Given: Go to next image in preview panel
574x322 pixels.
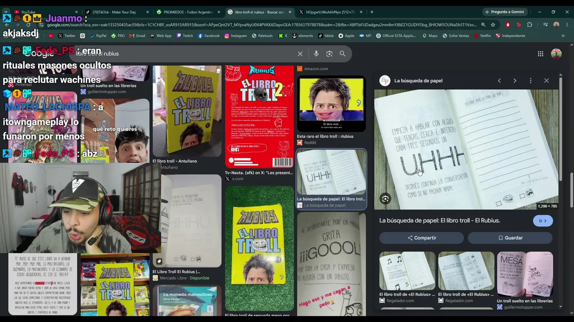Looking at the screenshot, I should coord(515,80).
